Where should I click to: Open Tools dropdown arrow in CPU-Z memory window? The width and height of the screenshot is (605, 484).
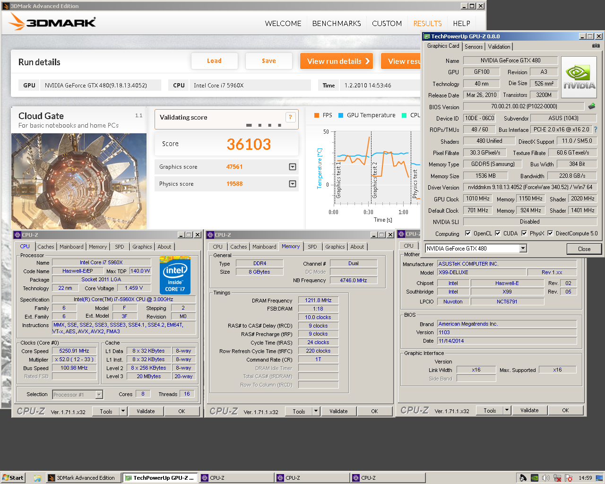(x=316, y=411)
